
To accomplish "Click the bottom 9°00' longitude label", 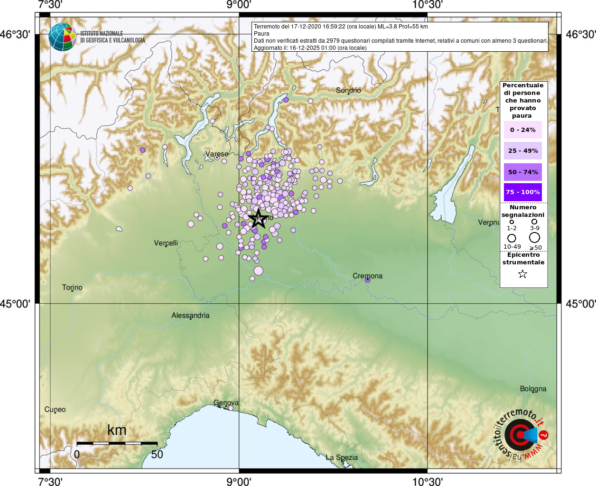I will pos(238,481).
